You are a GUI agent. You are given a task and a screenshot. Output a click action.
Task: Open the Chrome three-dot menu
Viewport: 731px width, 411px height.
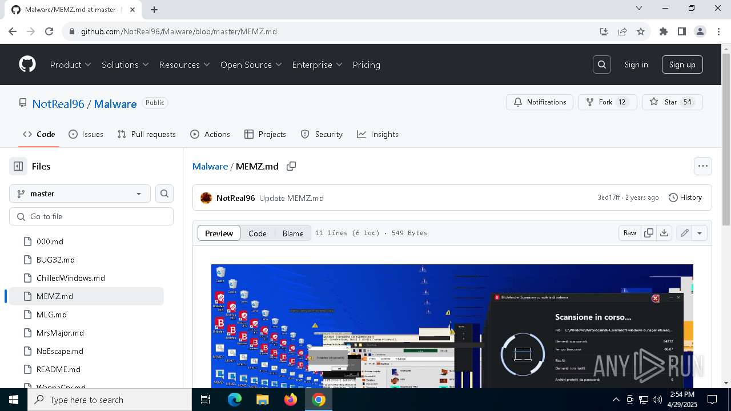pos(718,31)
